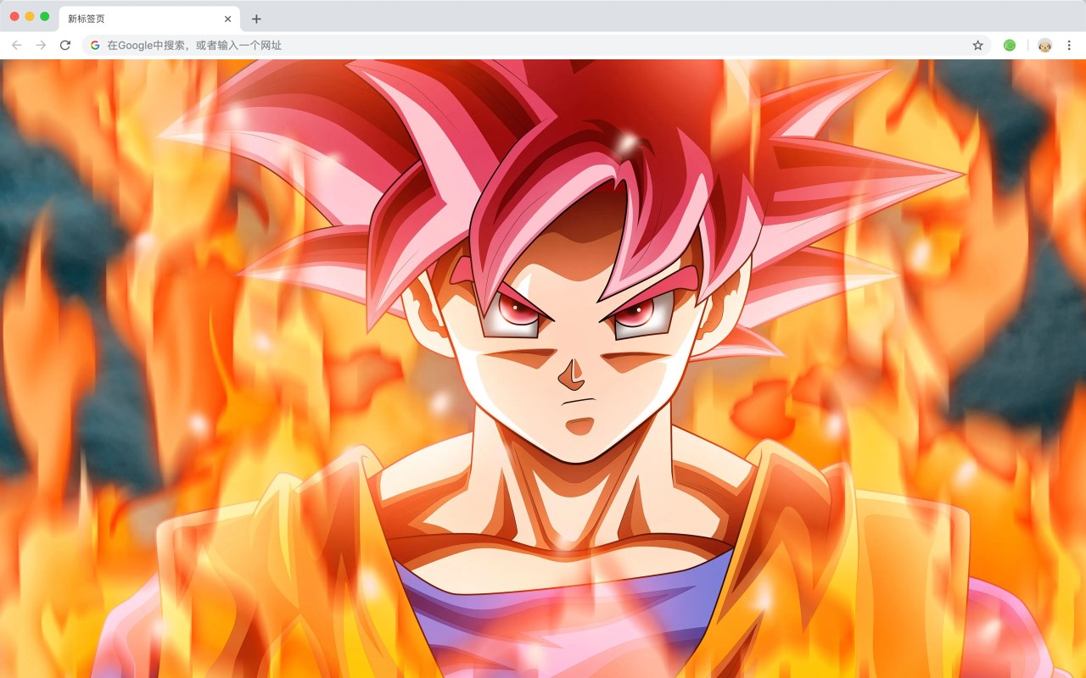Select the 新标签页 tab
The width and height of the screenshot is (1086, 678).
tap(149, 19)
